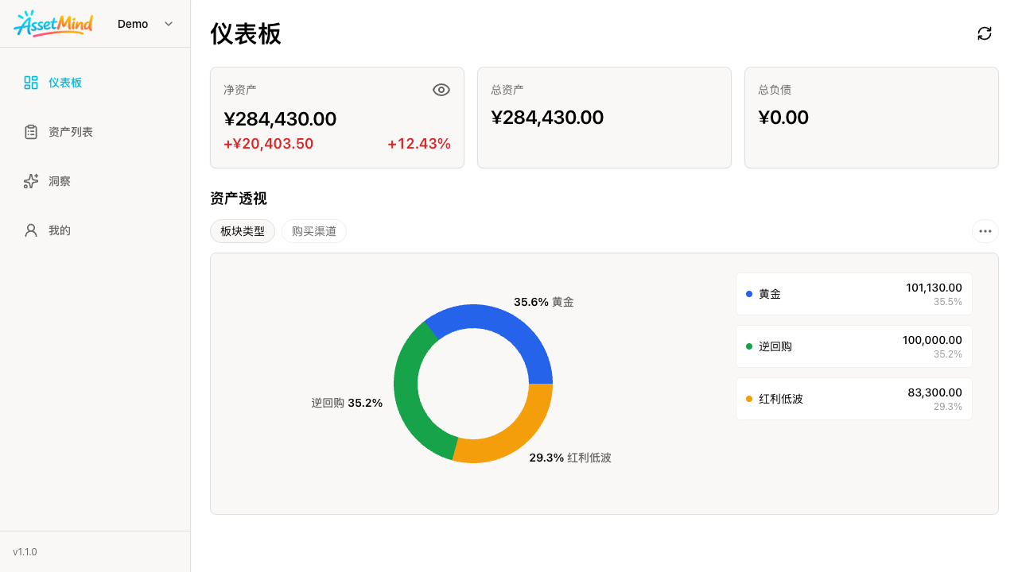Refresh the dashboard data

coord(985,33)
